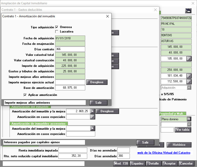Check the Onerosa checkbox
197x167 pixels.
point(57,27)
